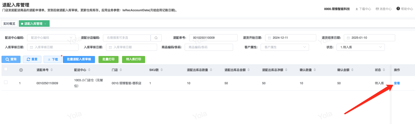Switch to the 实时概览 tab
Screen dimensions: 415x124
click(x=9, y=24)
